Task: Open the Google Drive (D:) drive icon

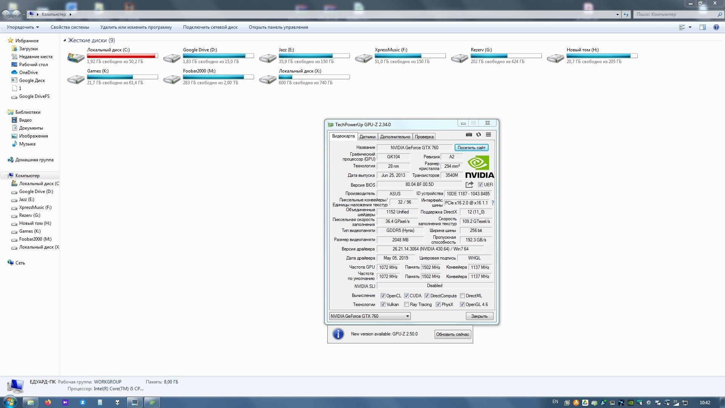Action: [x=172, y=57]
